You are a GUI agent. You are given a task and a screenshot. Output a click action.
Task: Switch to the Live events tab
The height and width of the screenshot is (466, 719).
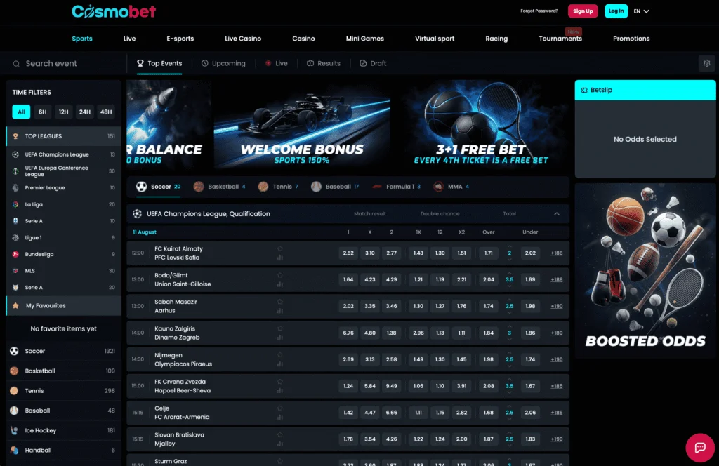[x=277, y=63]
